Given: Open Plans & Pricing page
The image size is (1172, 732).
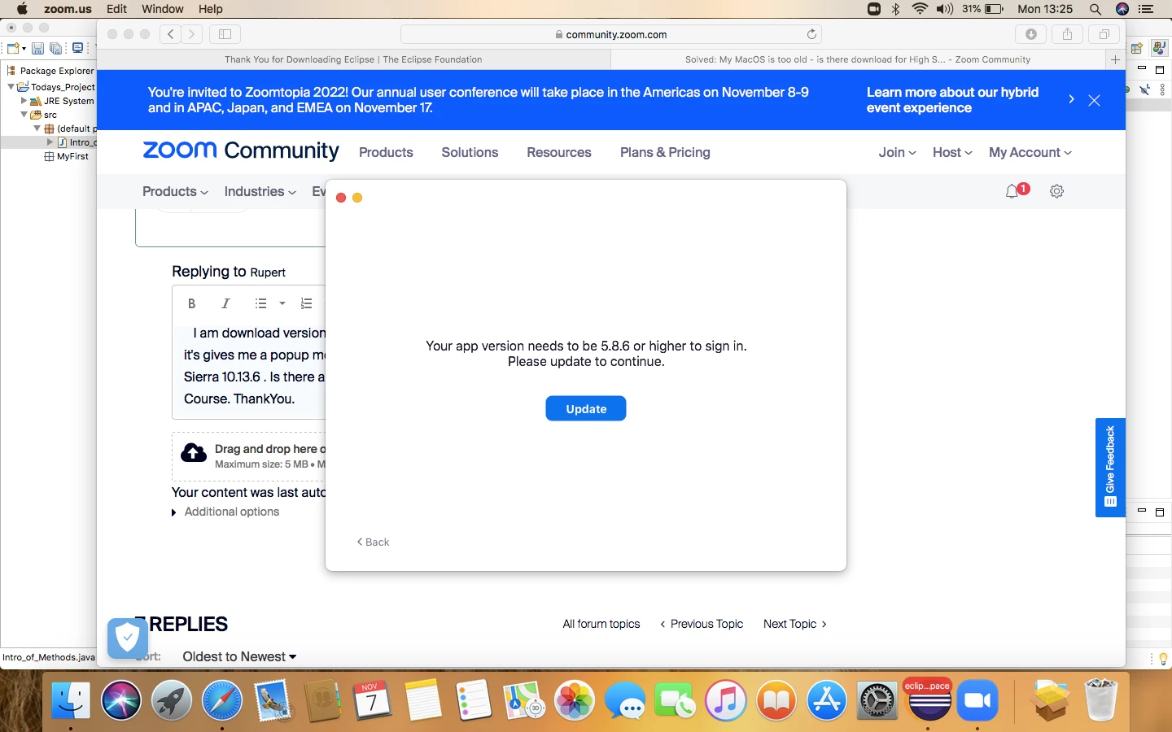Looking at the screenshot, I should pos(665,152).
